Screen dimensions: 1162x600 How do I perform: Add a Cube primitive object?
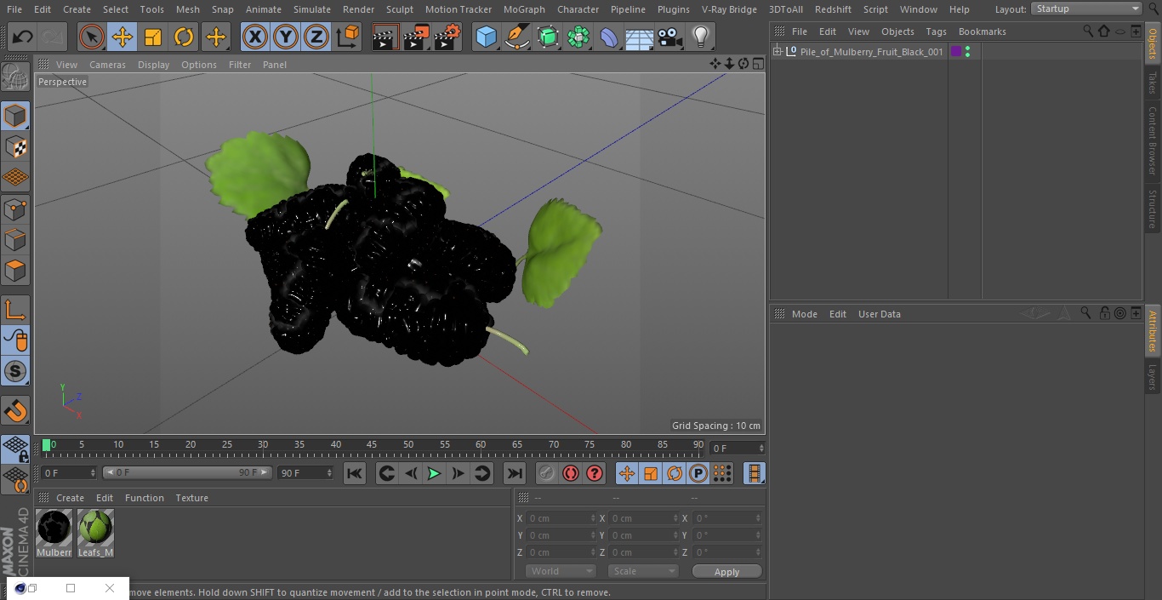coord(486,37)
